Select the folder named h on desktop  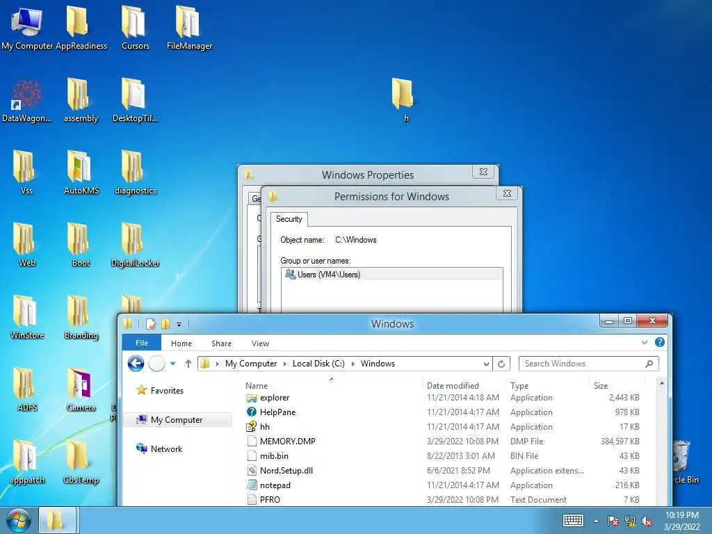click(x=403, y=100)
